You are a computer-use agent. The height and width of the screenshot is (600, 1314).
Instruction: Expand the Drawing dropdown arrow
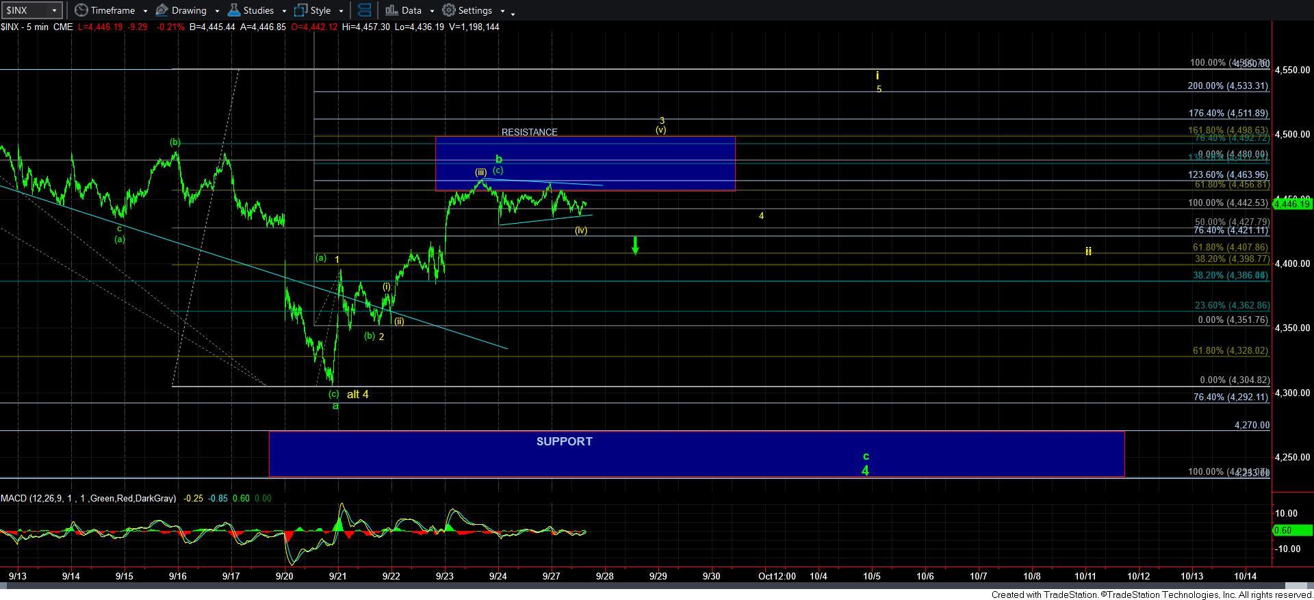pos(217,11)
